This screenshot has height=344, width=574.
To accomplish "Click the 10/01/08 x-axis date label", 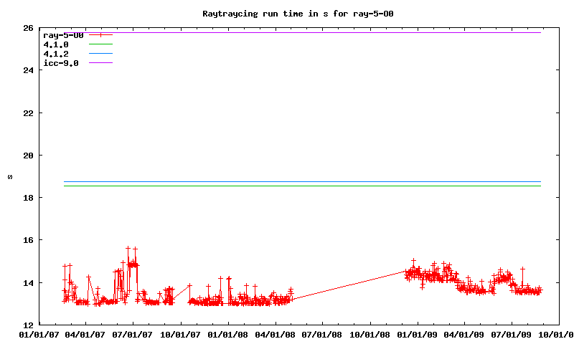I will click(370, 334).
